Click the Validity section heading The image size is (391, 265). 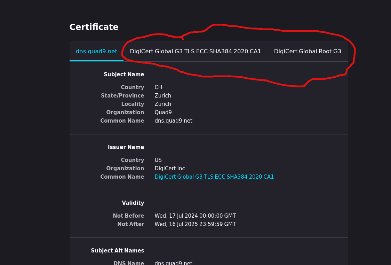pyautogui.click(x=133, y=203)
